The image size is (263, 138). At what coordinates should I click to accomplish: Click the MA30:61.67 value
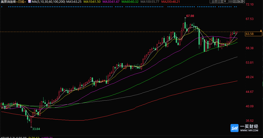coord(111,2)
